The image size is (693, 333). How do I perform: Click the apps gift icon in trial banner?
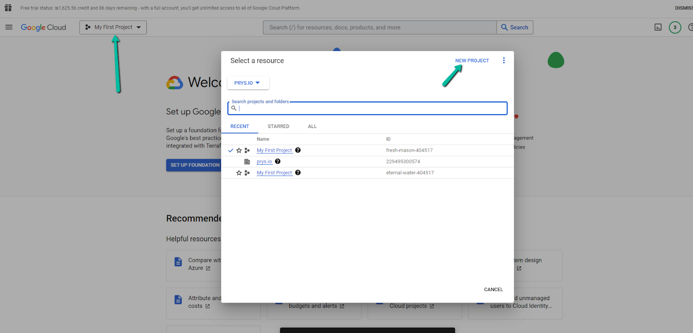coord(8,8)
